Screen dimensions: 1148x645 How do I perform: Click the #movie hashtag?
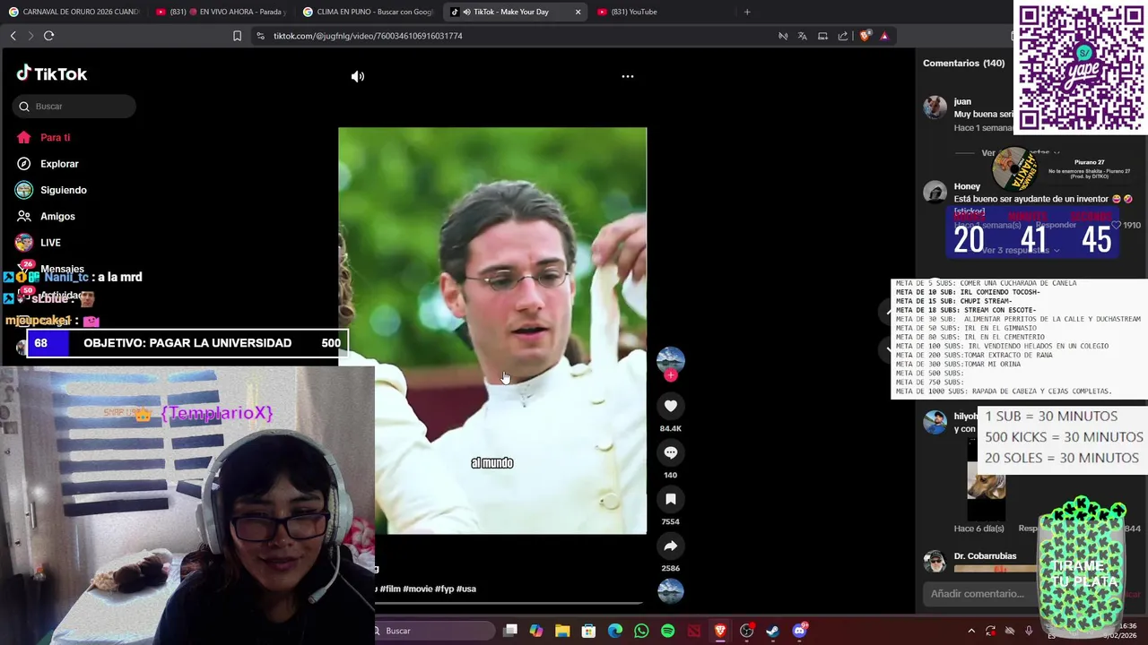[417, 589]
